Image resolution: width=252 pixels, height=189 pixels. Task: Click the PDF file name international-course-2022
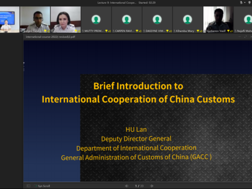coord(50,37)
